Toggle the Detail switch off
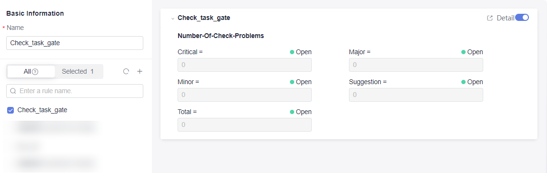The image size is (547, 173). pos(522,18)
